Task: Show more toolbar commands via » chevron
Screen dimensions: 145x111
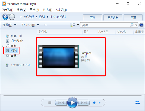Action: [46, 25]
